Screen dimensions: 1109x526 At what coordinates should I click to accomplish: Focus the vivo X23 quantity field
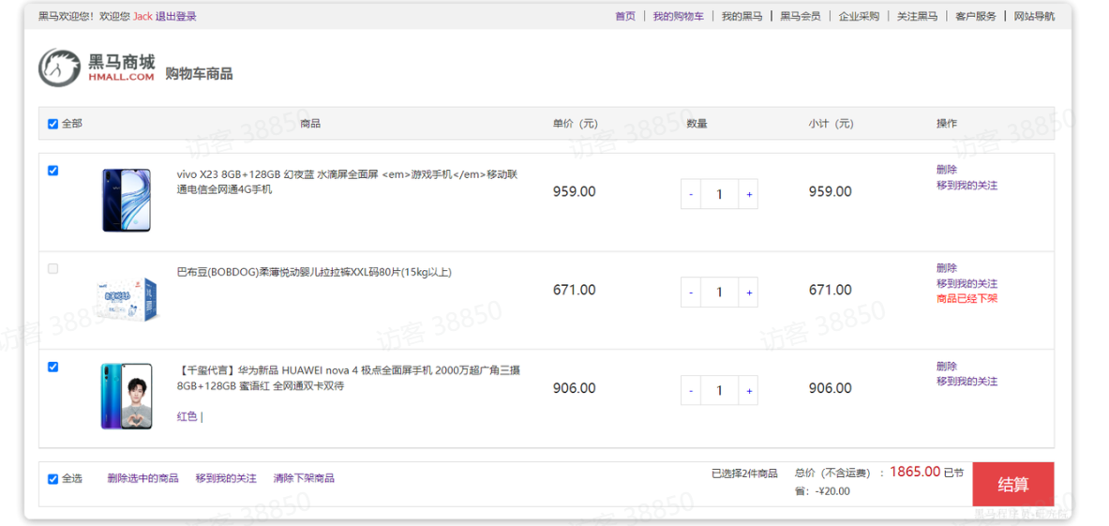[x=719, y=194]
